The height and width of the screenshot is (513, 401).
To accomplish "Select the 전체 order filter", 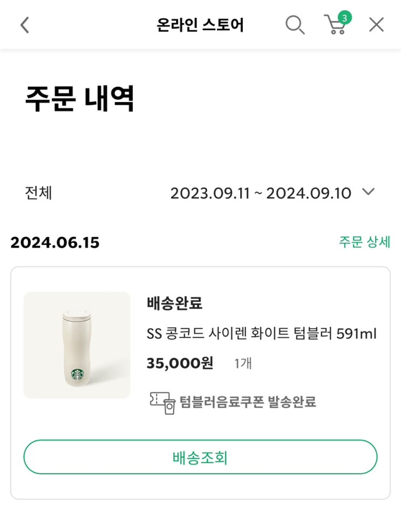I will 38,193.
